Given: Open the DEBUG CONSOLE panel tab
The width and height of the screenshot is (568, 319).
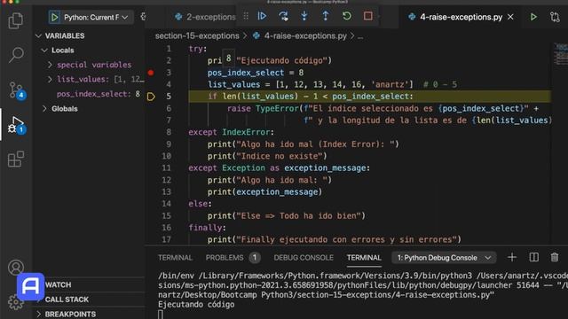Looking at the screenshot, I should click(x=304, y=258).
